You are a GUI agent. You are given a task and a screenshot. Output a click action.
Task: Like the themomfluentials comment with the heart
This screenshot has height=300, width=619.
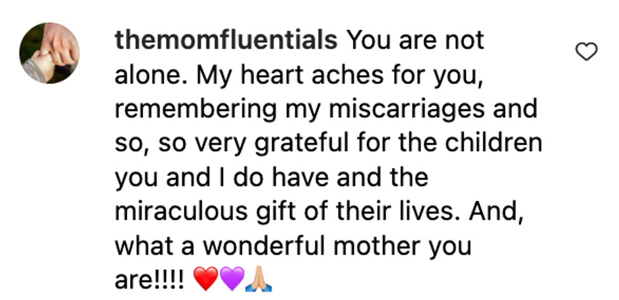click(x=587, y=53)
